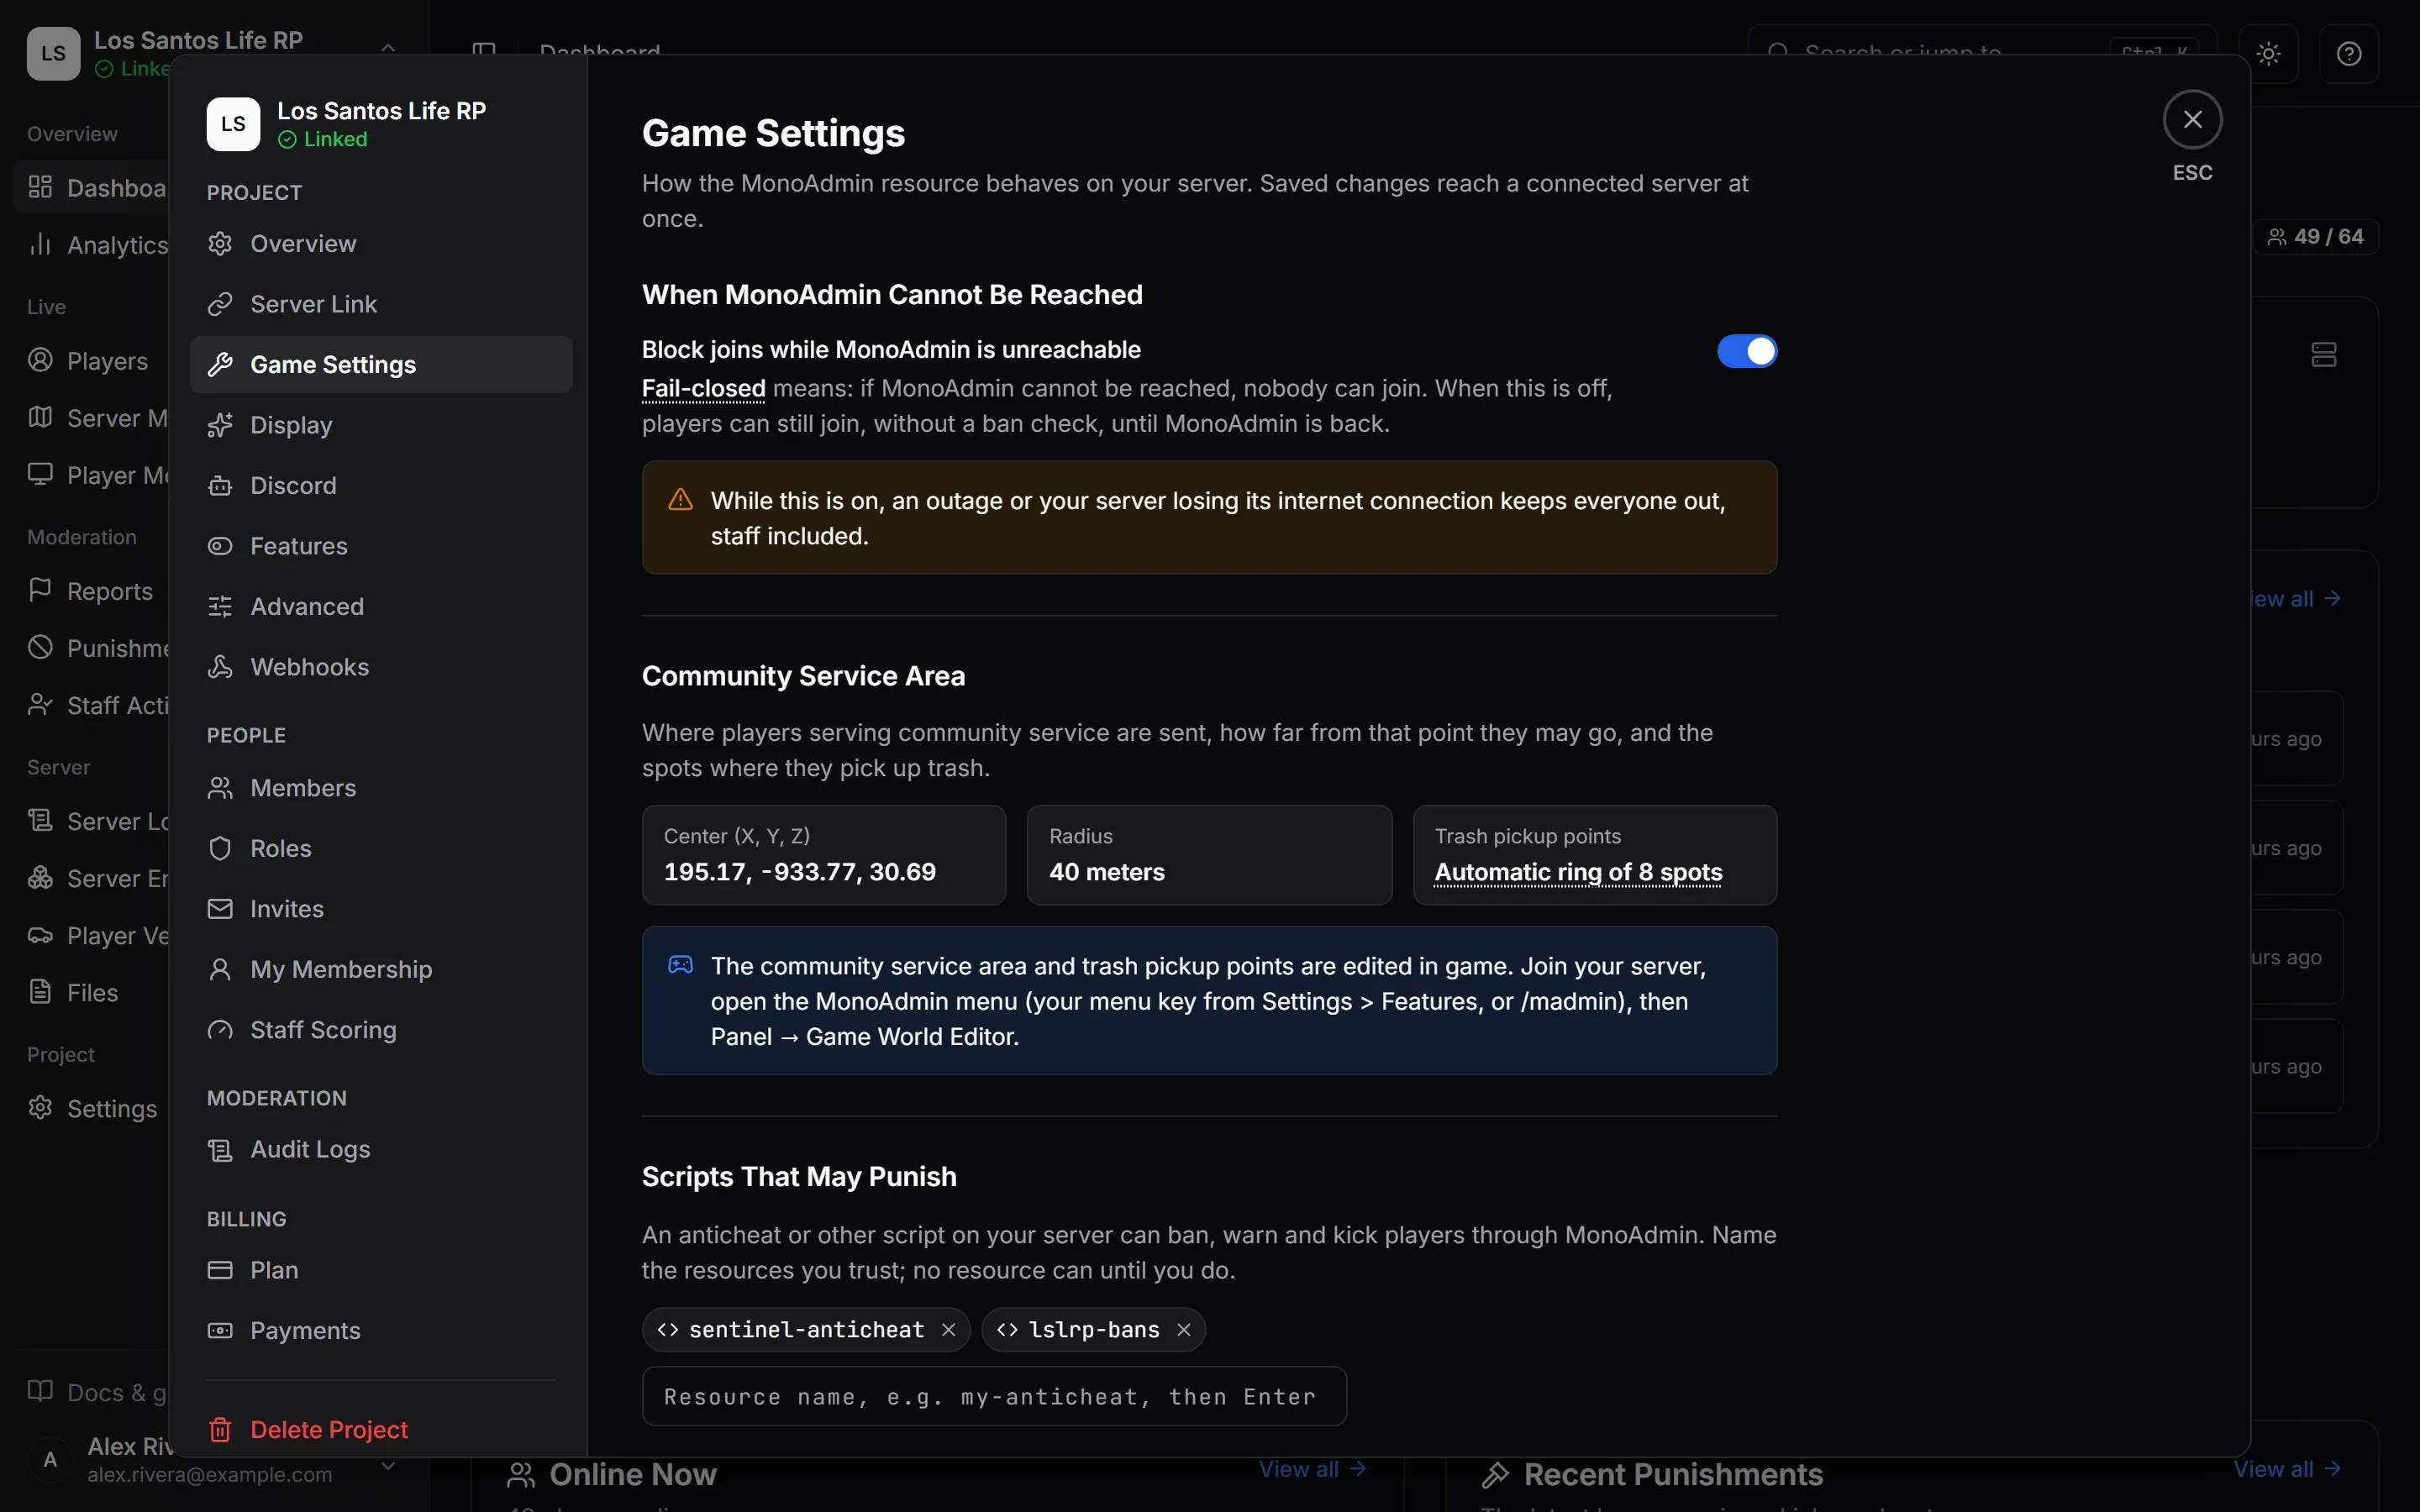The image size is (2420, 1512).
Task: Open Settings in background sidebar
Action: coord(91,1109)
